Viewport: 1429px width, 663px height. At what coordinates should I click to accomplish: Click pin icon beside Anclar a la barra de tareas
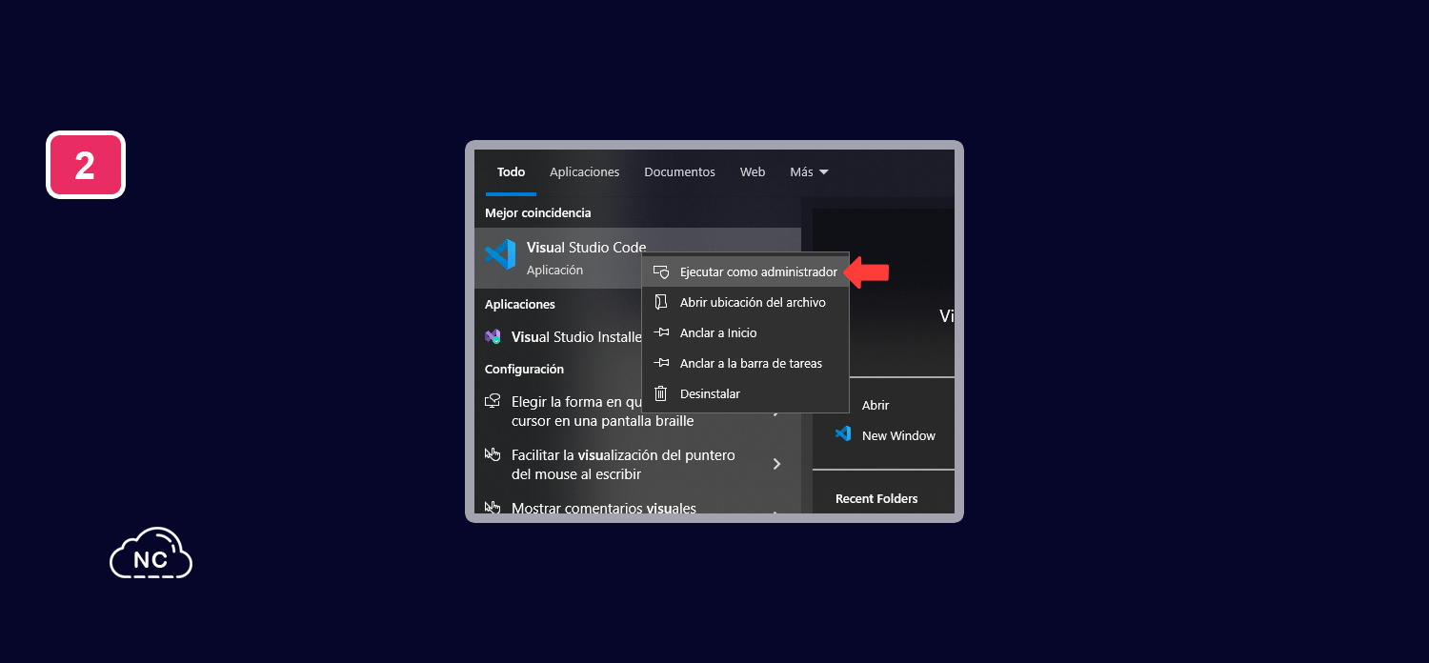tap(661, 364)
